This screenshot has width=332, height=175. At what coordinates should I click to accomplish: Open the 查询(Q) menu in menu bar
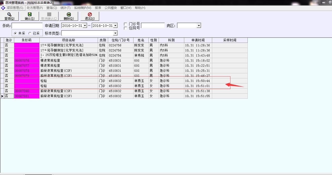tap(52, 8)
